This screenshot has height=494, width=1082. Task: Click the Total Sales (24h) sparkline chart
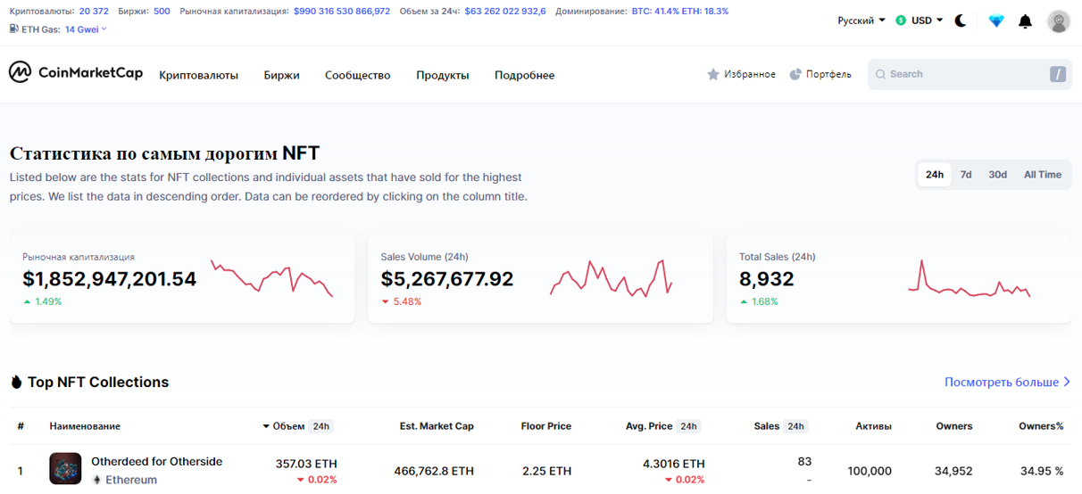coord(970,279)
